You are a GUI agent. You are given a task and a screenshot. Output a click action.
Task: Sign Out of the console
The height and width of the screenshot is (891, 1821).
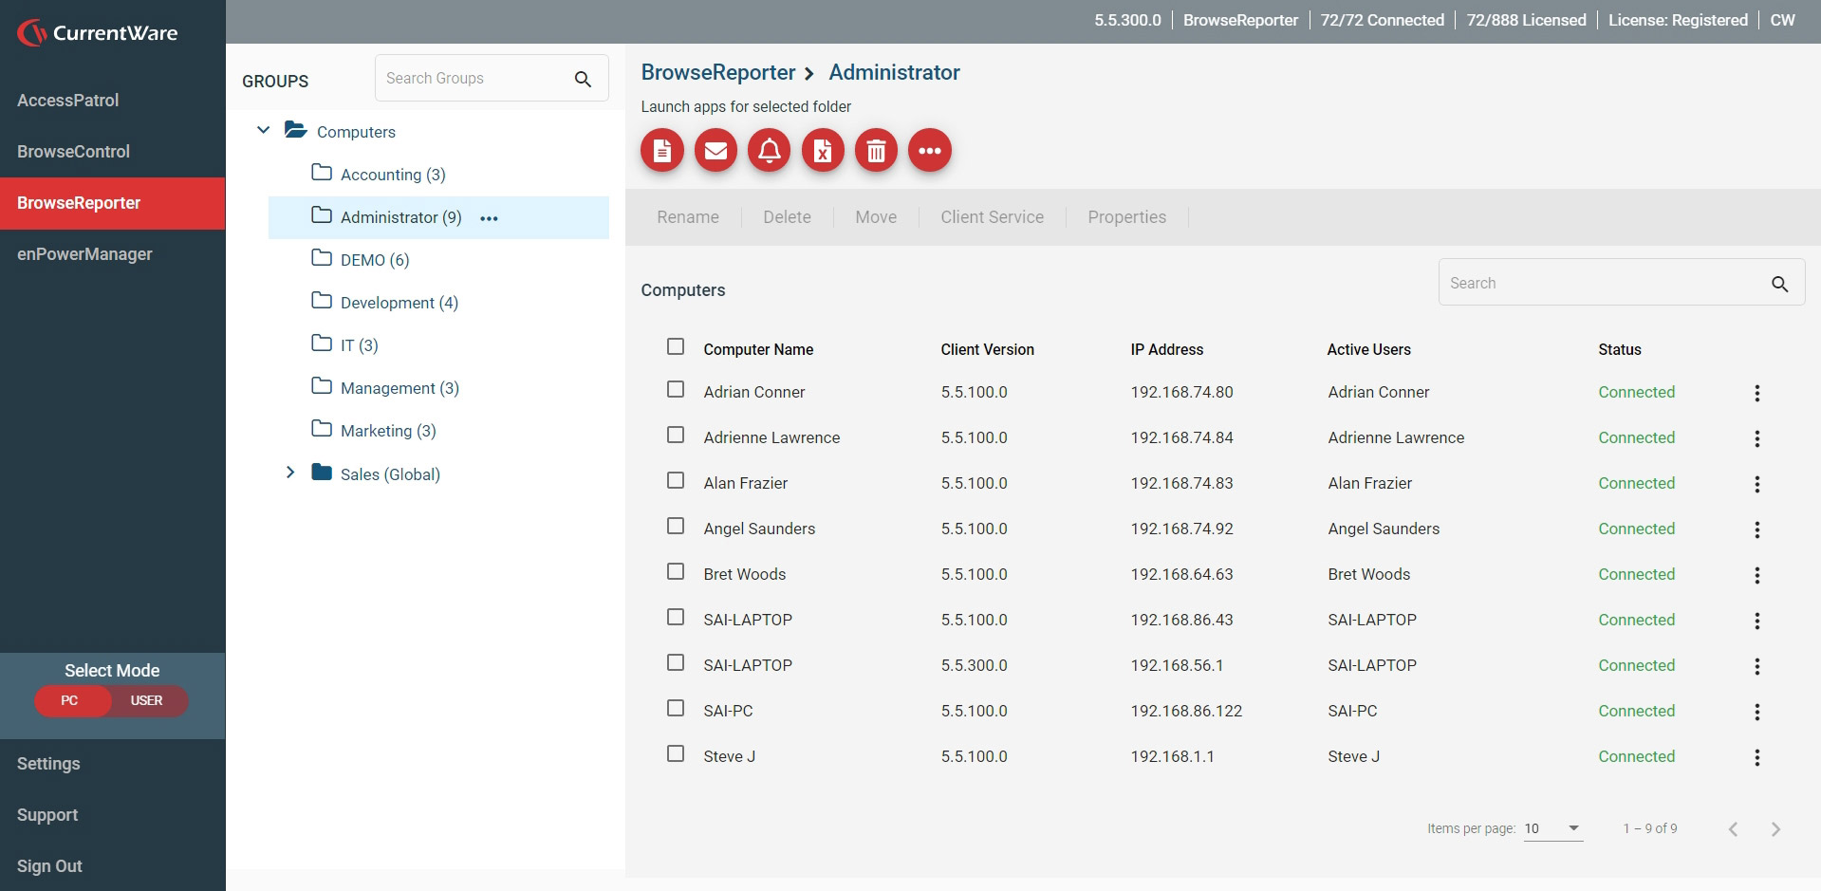point(49,866)
